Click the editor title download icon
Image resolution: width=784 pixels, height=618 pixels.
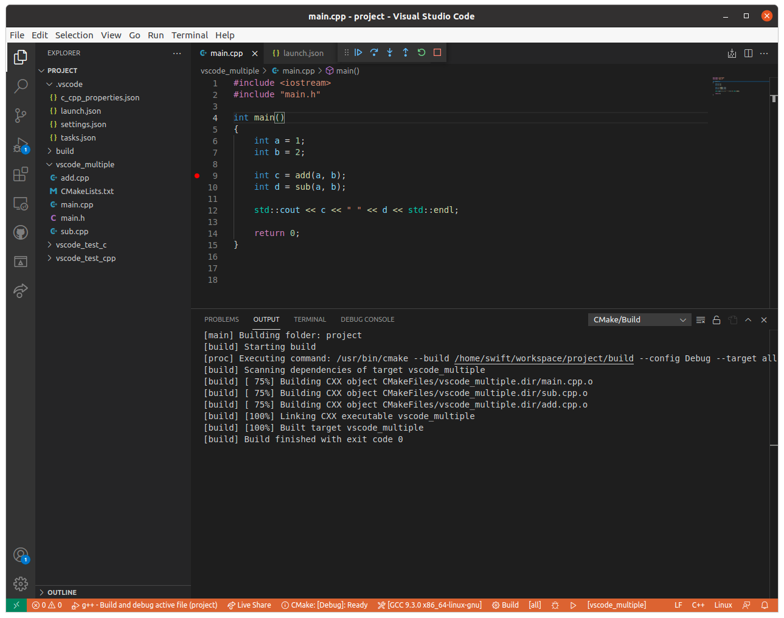pos(732,53)
